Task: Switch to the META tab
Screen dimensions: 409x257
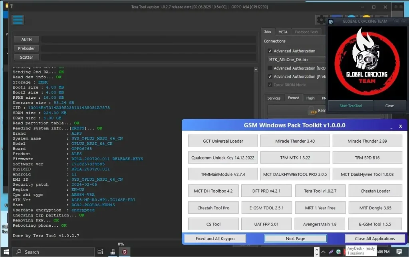Action: (x=283, y=32)
